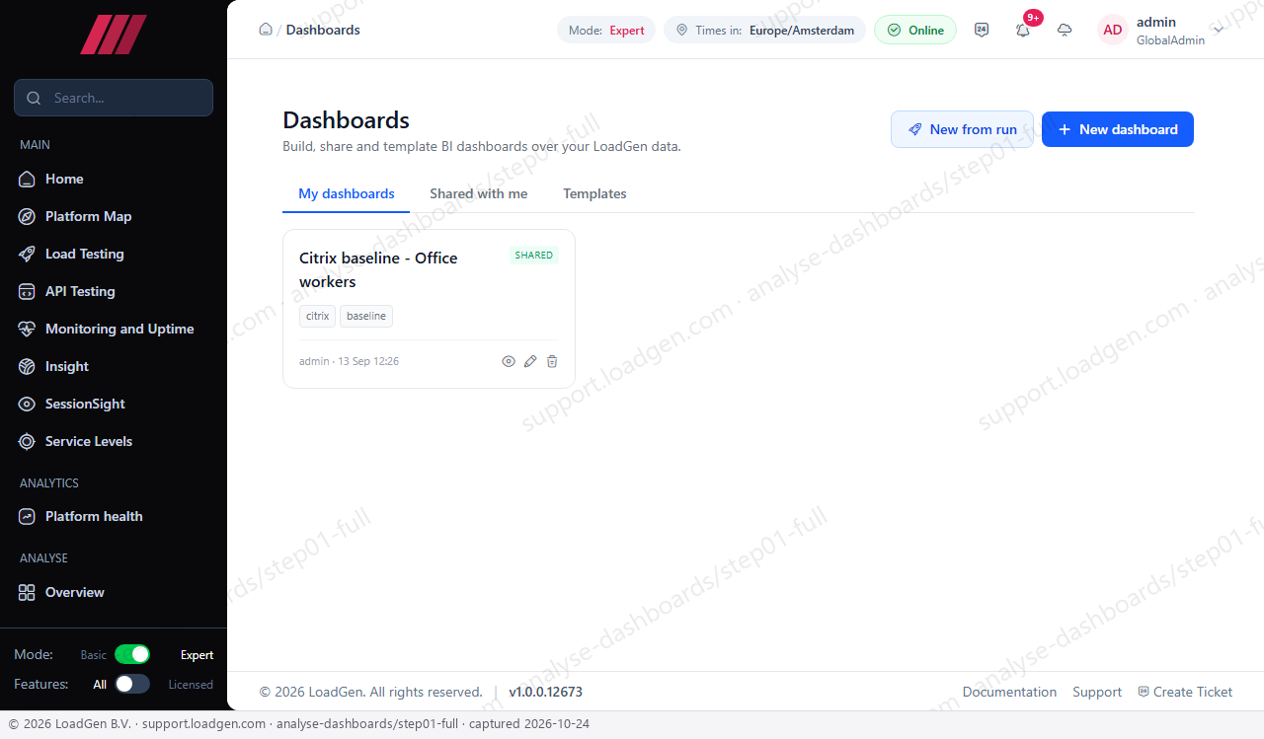Open the Support link in the footer
Screen dimensions: 1264x739
[x=1097, y=692]
